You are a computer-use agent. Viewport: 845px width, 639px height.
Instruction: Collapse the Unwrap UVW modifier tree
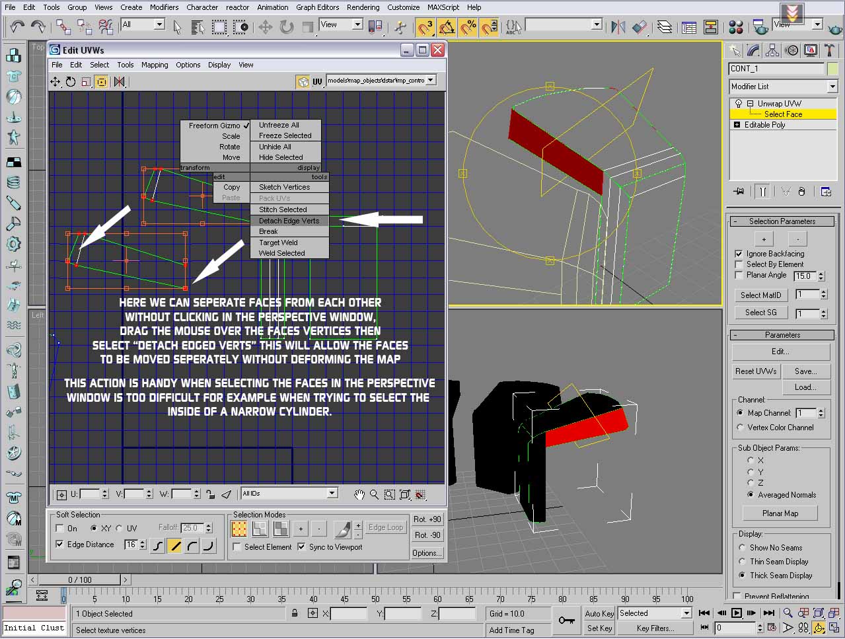coord(750,104)
